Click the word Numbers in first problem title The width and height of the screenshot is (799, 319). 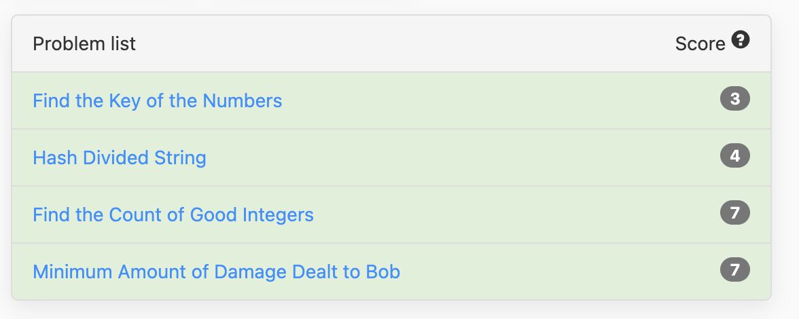click(x=242, y=100)
